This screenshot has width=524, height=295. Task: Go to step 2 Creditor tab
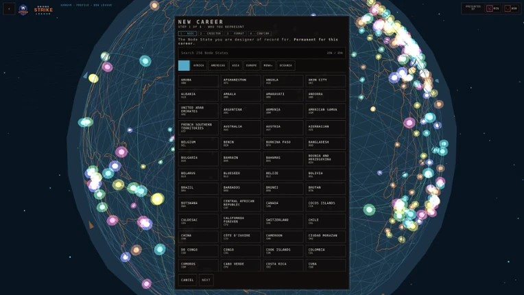tap(210, 34)
